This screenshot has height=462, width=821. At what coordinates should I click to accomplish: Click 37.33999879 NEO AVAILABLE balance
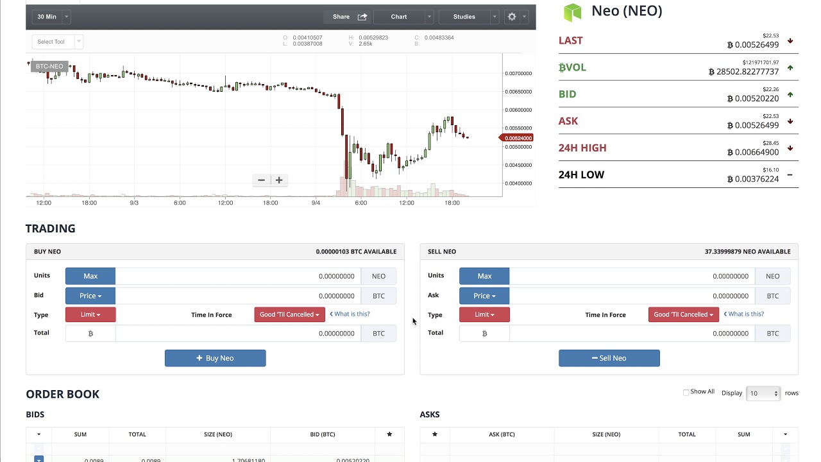[747, 252]
